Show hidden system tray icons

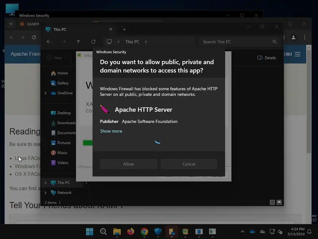click(242, 232)
